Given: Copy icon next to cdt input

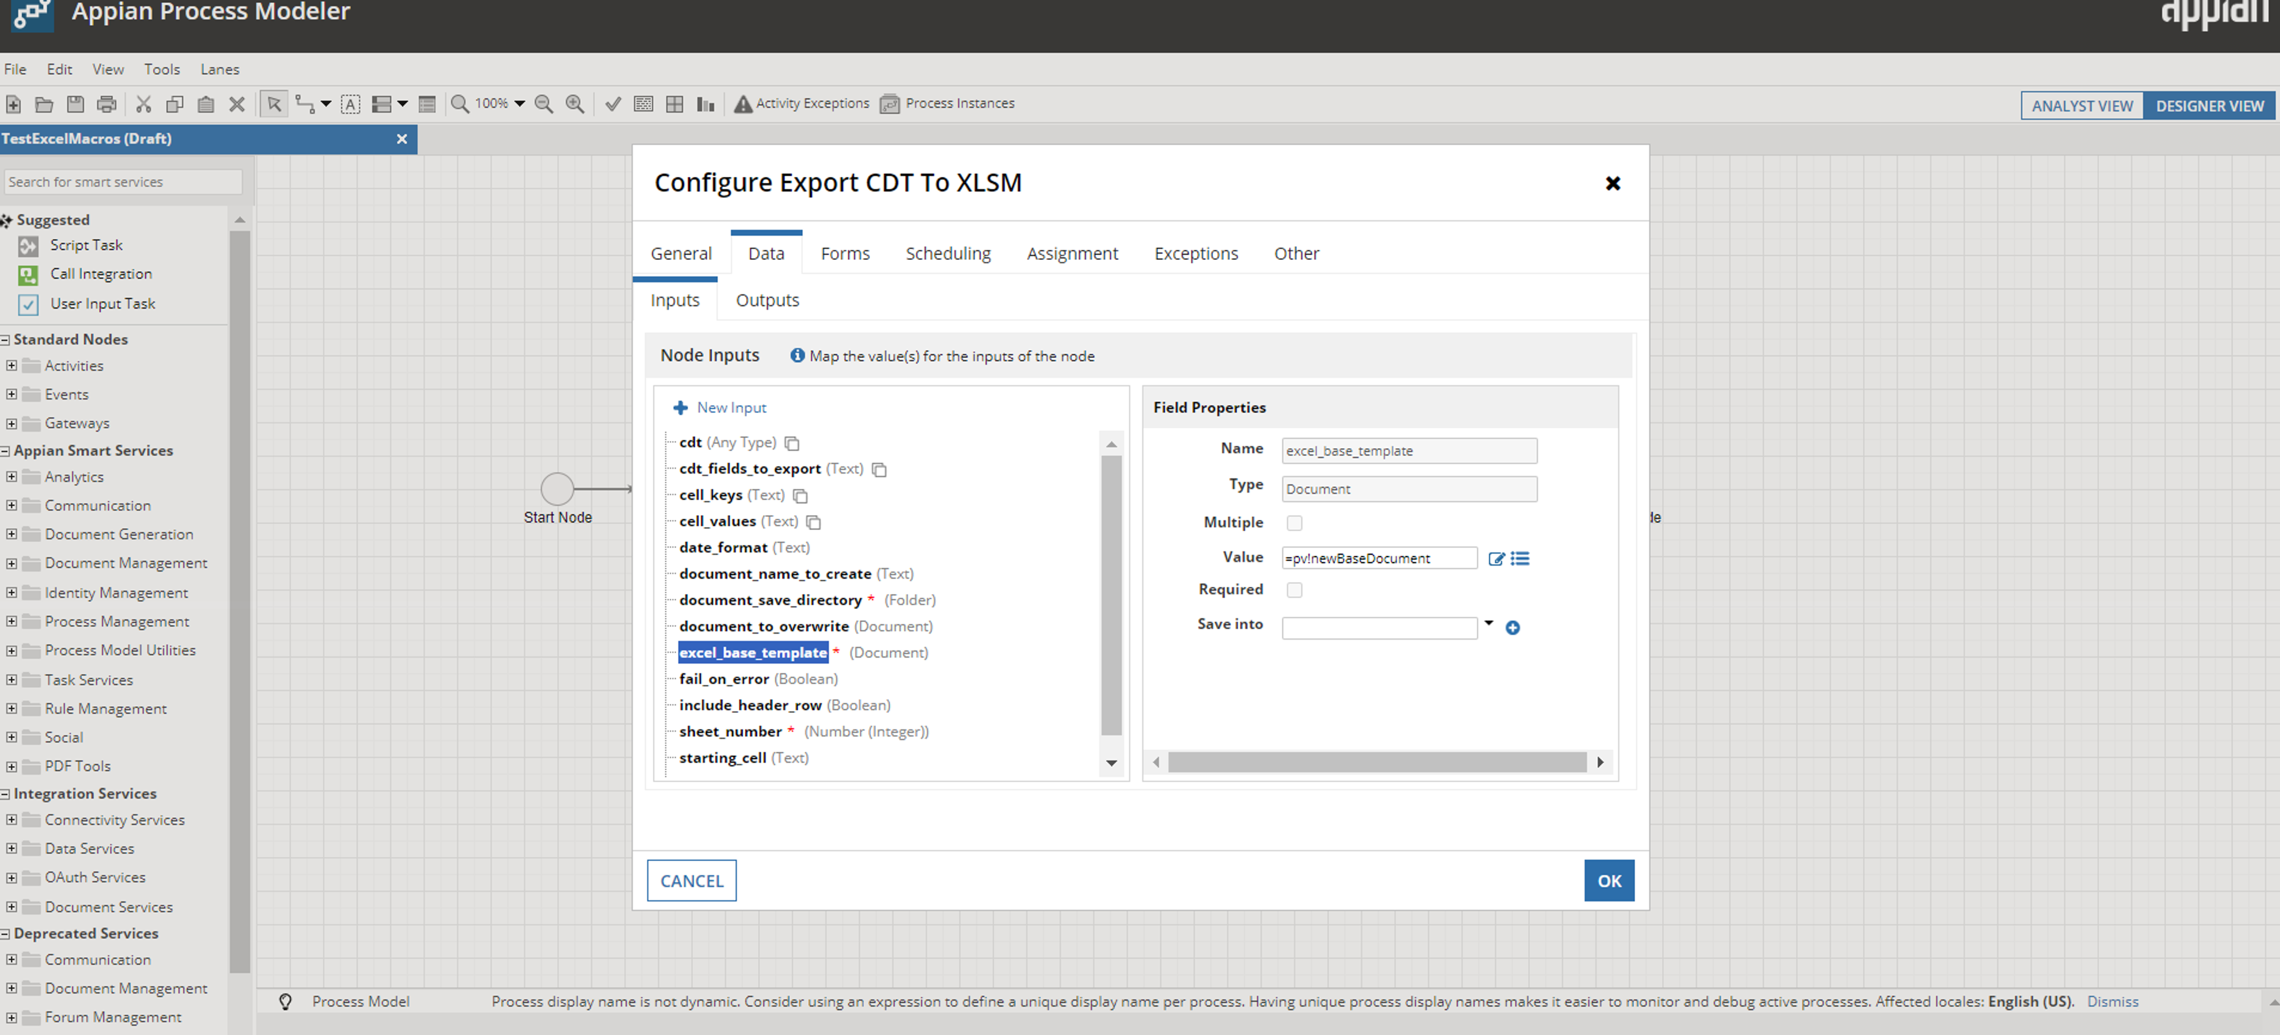Looking at the screenshot, I should [x=792, y=442].
